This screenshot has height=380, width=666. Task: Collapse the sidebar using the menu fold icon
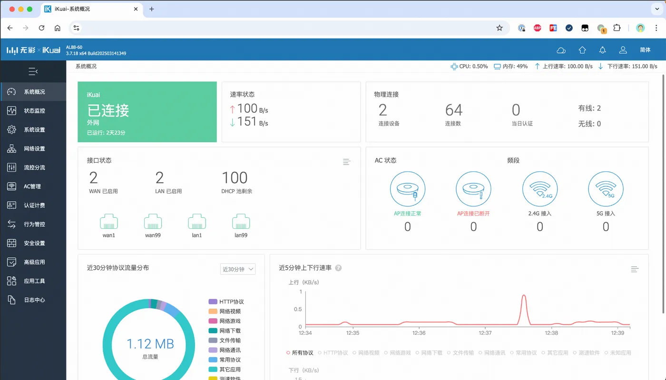(x=33, y=71)
